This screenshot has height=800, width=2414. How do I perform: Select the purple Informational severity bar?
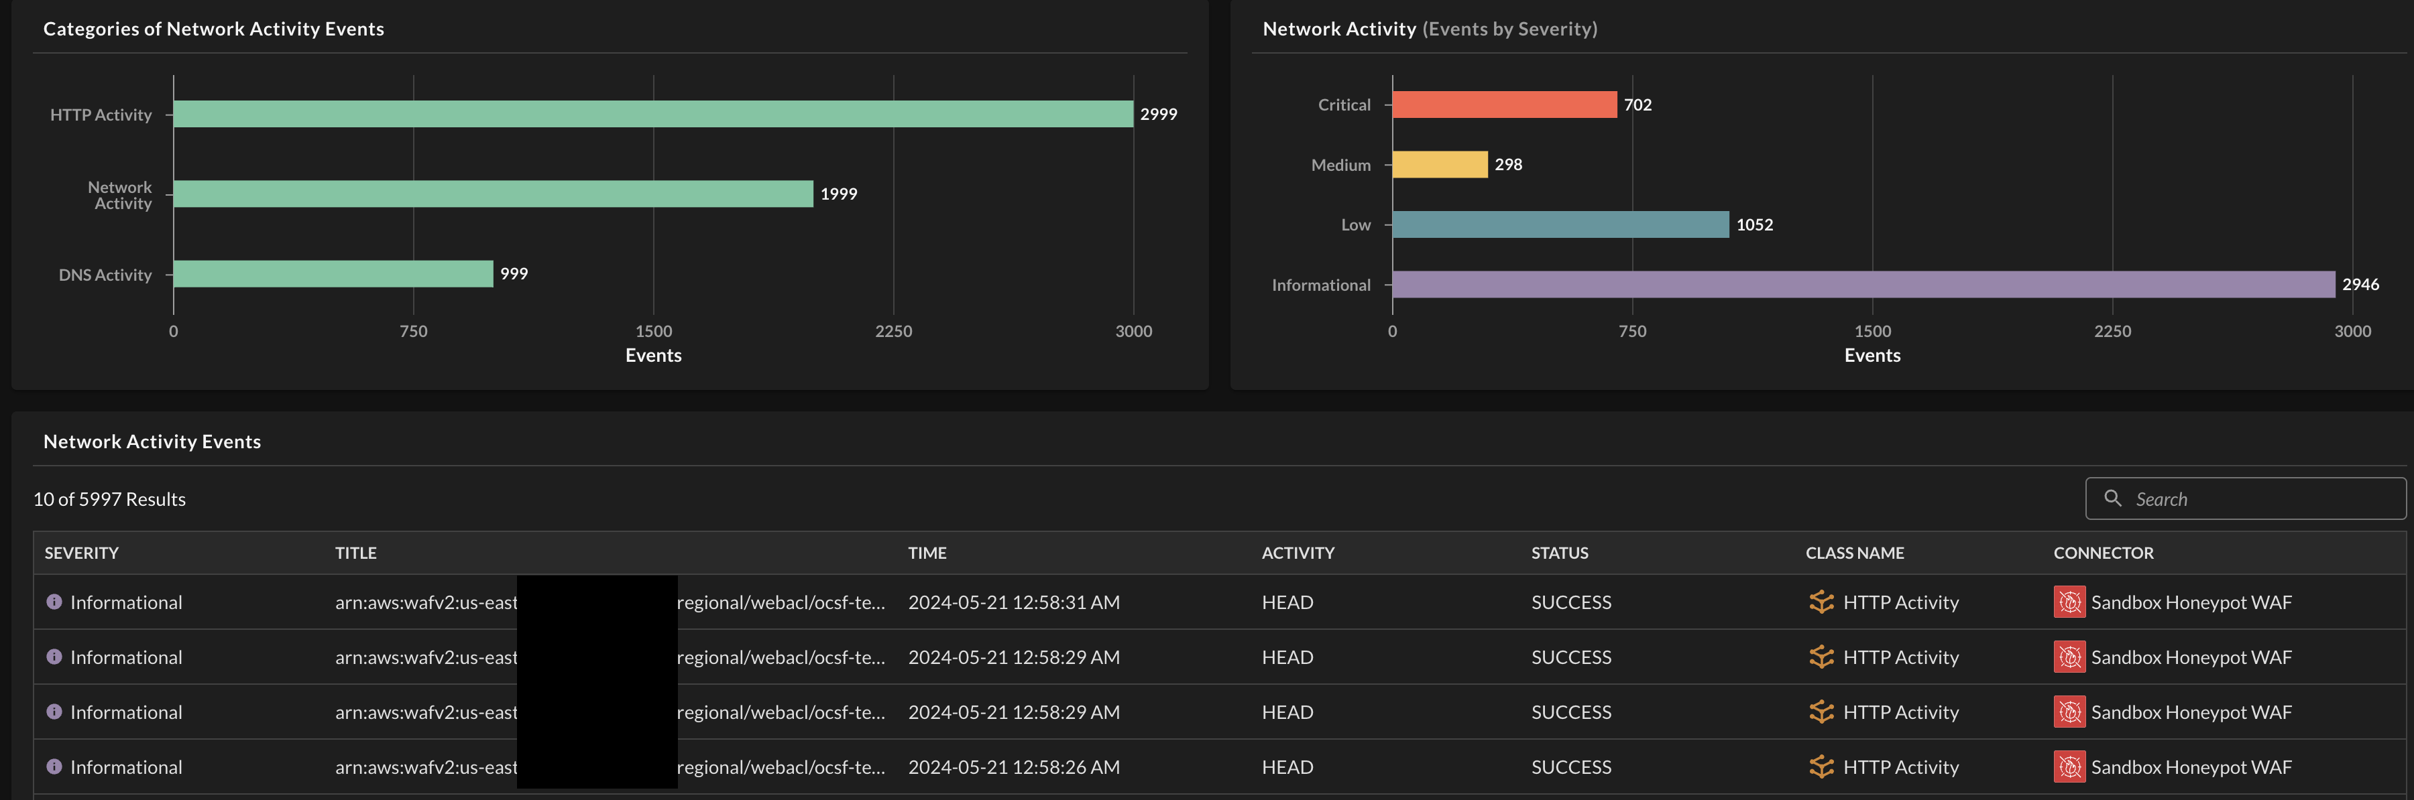point(1864,284)
